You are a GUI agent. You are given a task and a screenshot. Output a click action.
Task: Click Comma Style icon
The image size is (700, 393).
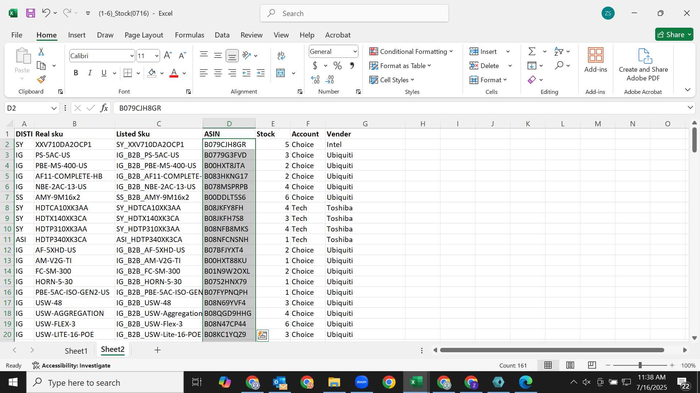point(352,66)
